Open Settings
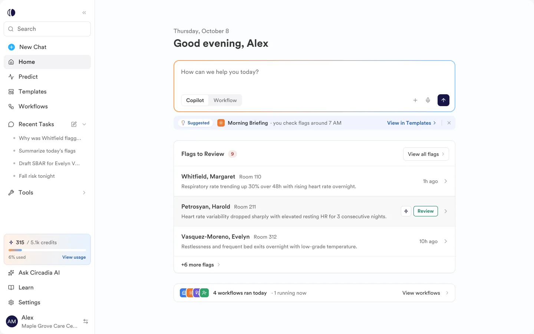Viewport: 534px width, 334px height. tap(47, 302)
